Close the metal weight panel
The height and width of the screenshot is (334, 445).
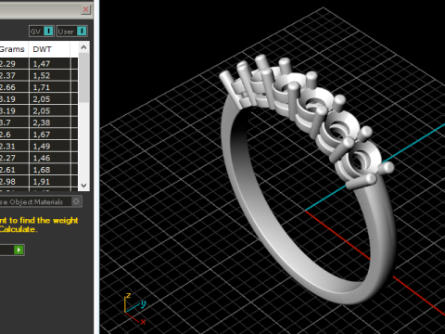tap(86, 9)
